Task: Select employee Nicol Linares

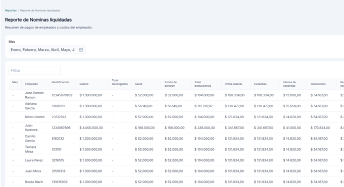Action: [x=34, y=117]
